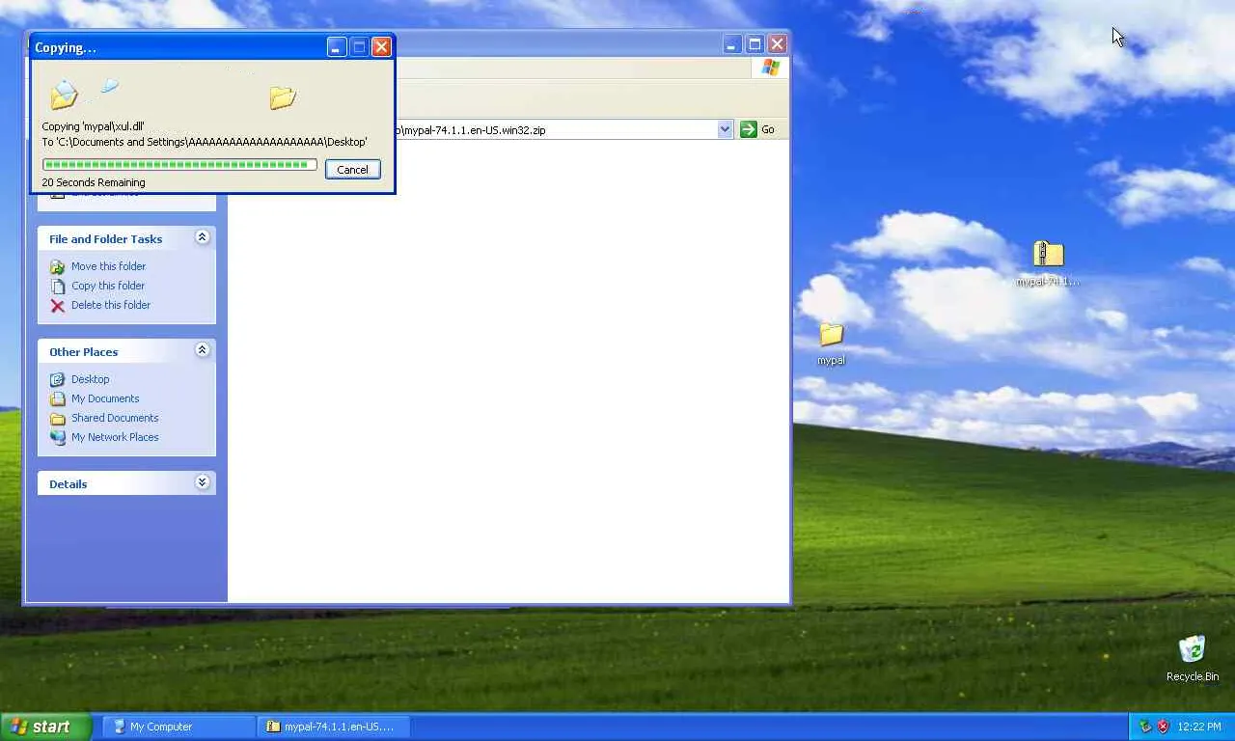The height and width of the screenshot is (741, 1235).
Task: Click the Windows flag logo in explorer window
Action: [x=770, y=68]
